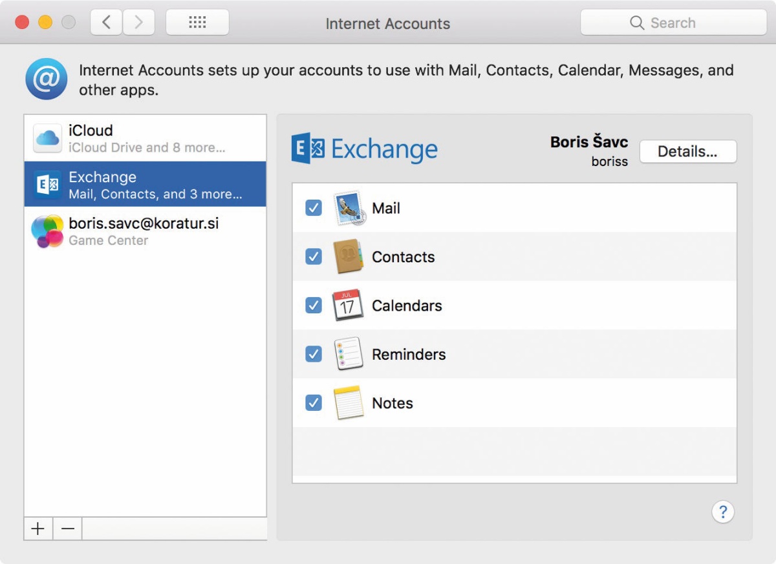Remove the account with the minus button
The image size is (776, 564).
coord(68,529)
